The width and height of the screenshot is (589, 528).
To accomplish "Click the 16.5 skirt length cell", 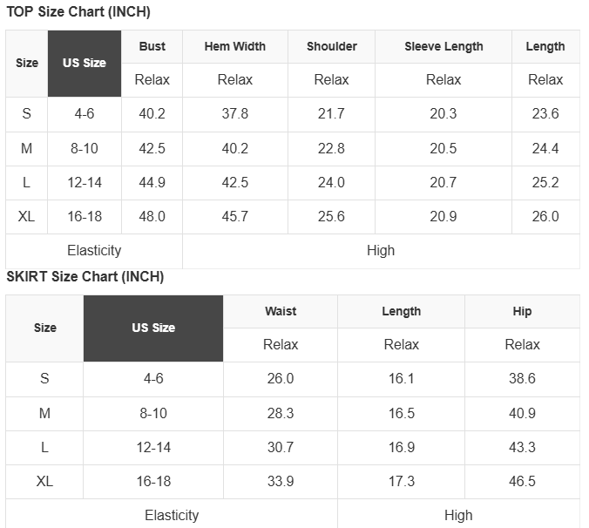I will point(402,413).
